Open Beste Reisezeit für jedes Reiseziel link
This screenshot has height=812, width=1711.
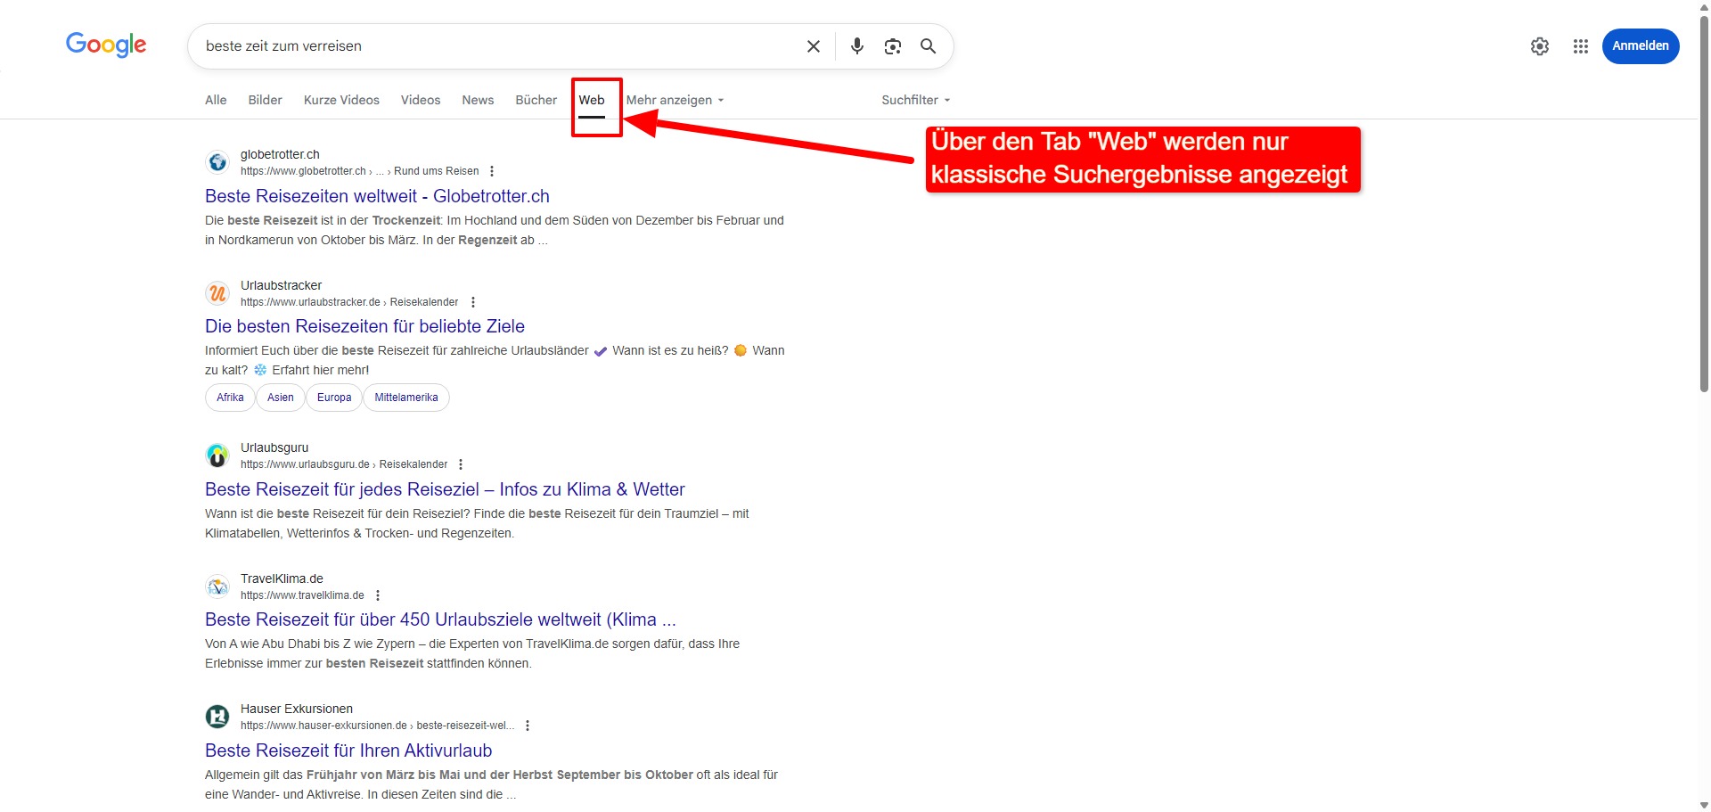click(445, 489)
